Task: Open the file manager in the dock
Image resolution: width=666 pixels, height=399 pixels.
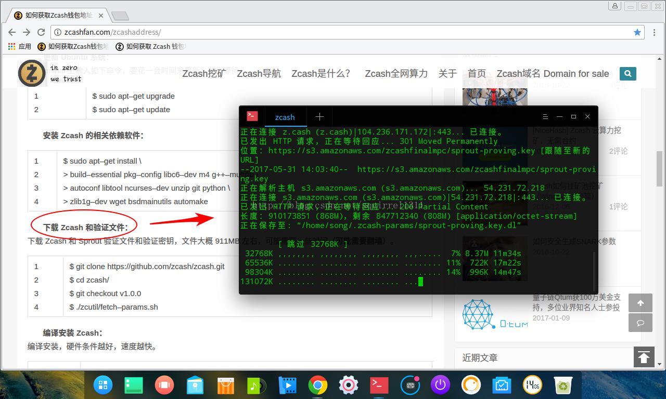Action: pos(195,385)
